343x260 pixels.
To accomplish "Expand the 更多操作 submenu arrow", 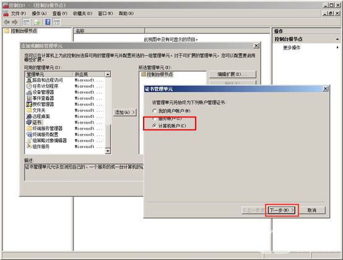I will tap(337, 48).
